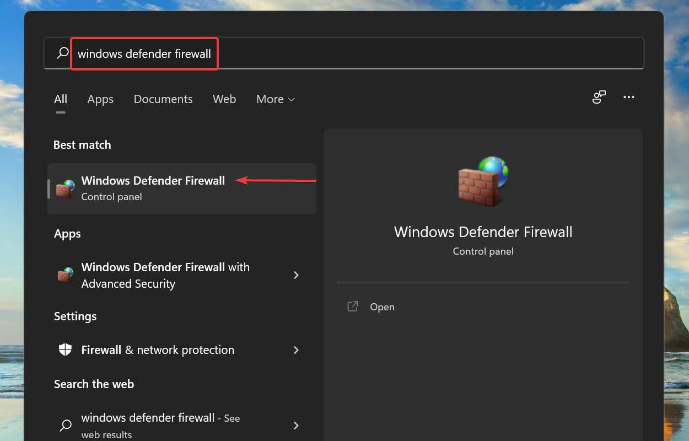Open the account options icon top right
Screen dimensions: 689x441
point(599,97)
